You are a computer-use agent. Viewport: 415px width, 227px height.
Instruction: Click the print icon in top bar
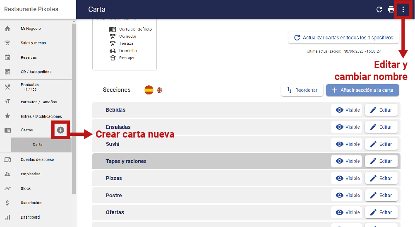(x=391, y=10)
